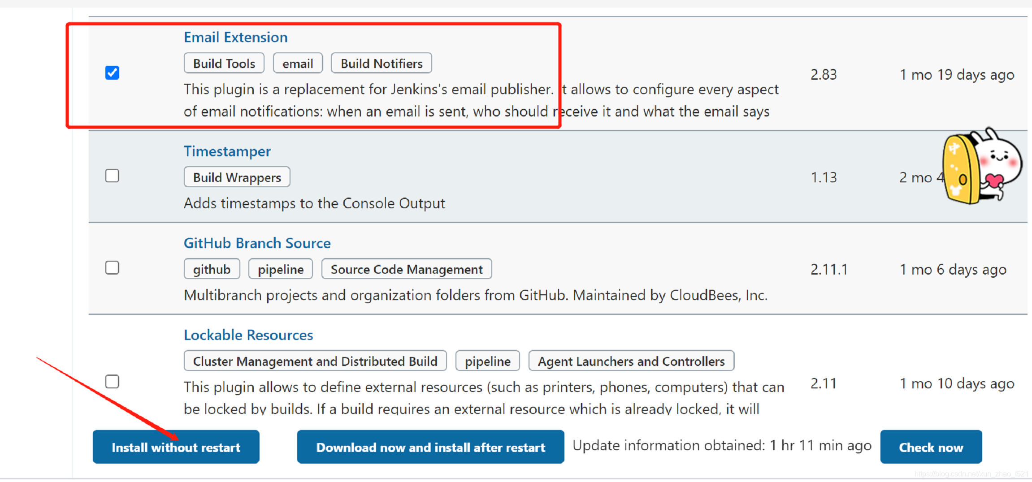Filter by the Source Code Management tag

pos(407,269)
